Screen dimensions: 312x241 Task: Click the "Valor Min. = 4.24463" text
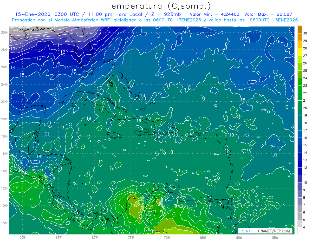point(215,14)
